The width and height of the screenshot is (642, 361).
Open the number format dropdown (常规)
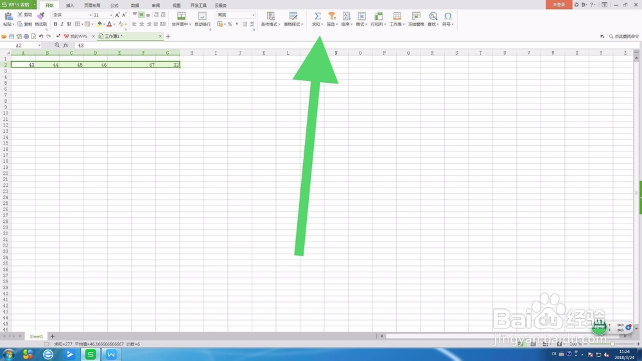click(253, 15)
